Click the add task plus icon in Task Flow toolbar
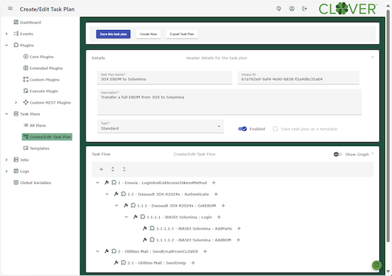The width and height of the screenshot is (392, 276). 101,170
